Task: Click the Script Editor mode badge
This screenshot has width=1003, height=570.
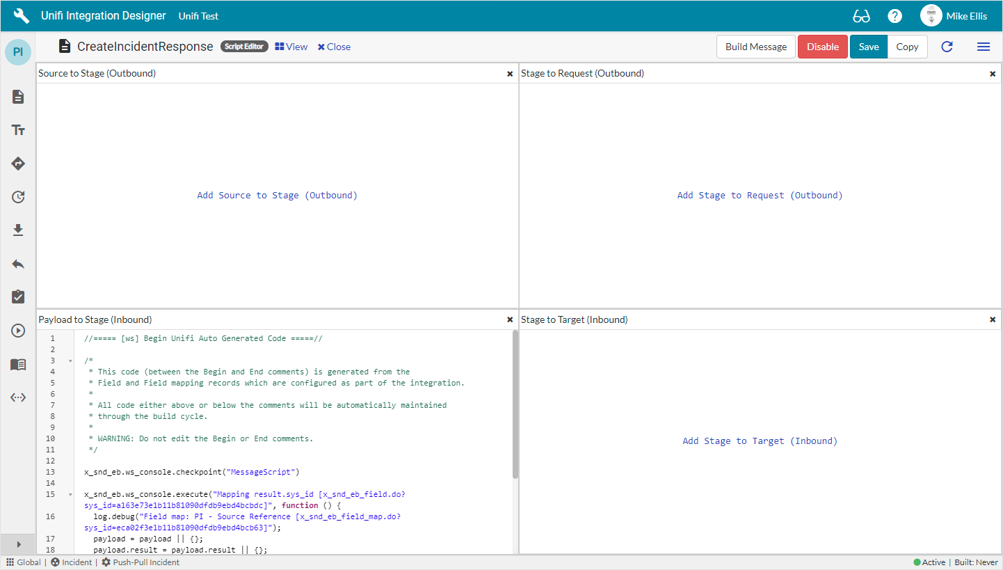Action: [x=244, y=47]
